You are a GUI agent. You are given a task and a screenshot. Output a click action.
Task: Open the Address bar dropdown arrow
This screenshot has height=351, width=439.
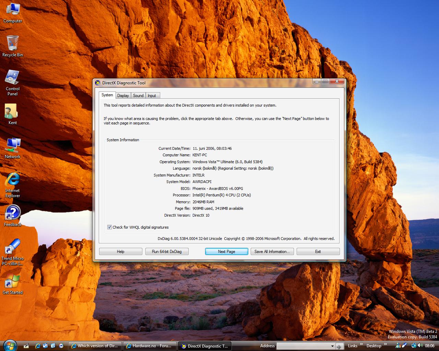point(332,346)
